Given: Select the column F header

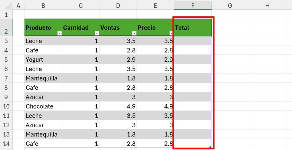Looking at the screenshot, I should click(193, 5).
